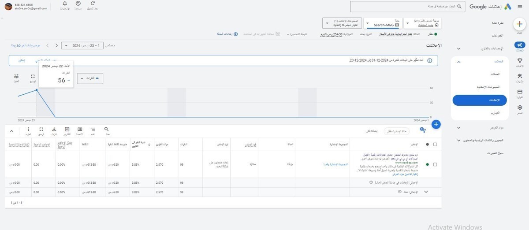Viewport: 529px width, 230px height.
Task: Open the Reports (التقارير) chart icon
Action: [67, 130]
